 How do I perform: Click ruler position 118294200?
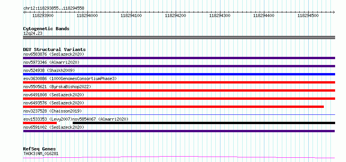[x=175, y=15]
